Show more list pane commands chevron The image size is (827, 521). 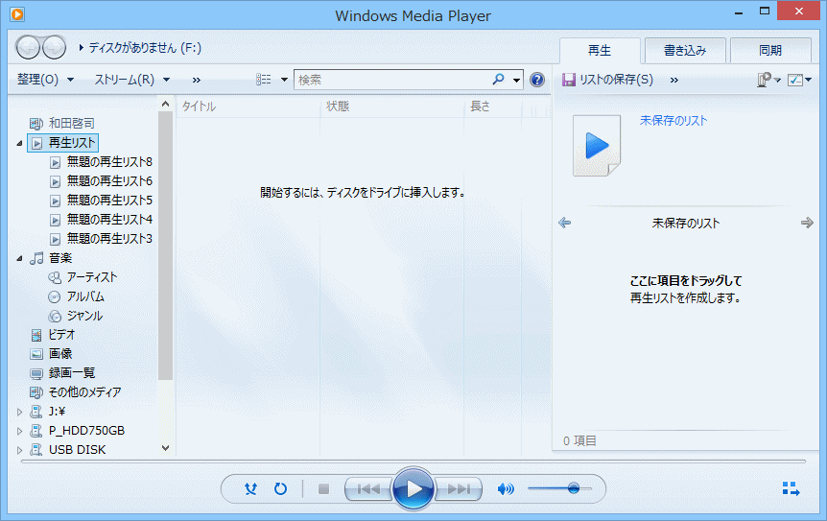click(674, 81)
